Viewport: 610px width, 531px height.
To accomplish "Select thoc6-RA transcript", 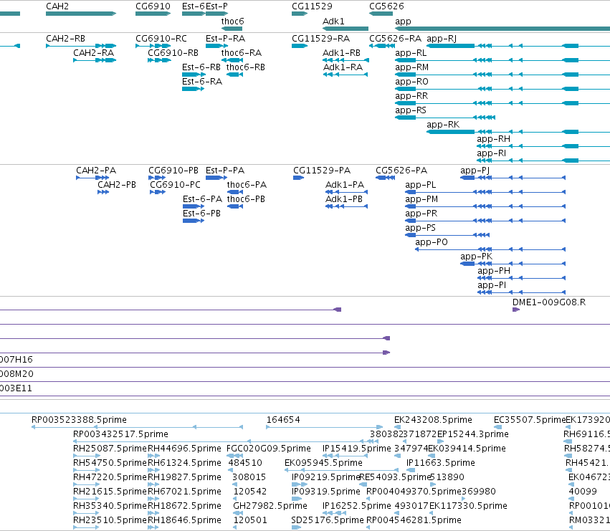I will 232,60.
